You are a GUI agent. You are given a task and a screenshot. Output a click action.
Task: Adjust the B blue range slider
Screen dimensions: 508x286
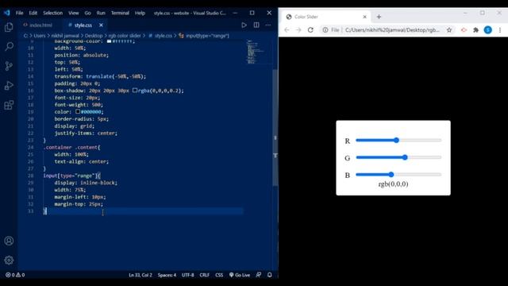click(x=398, y=175)
